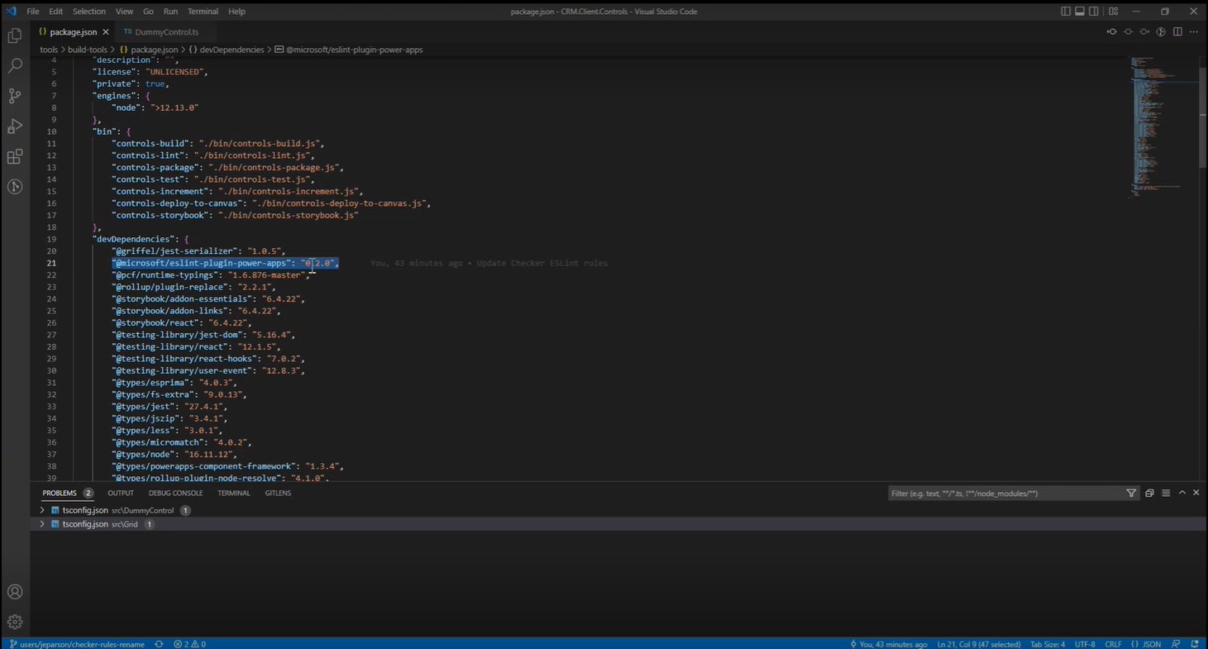Open the Extensions view
Screen dimensions: 1208x649
click(14, 156)
